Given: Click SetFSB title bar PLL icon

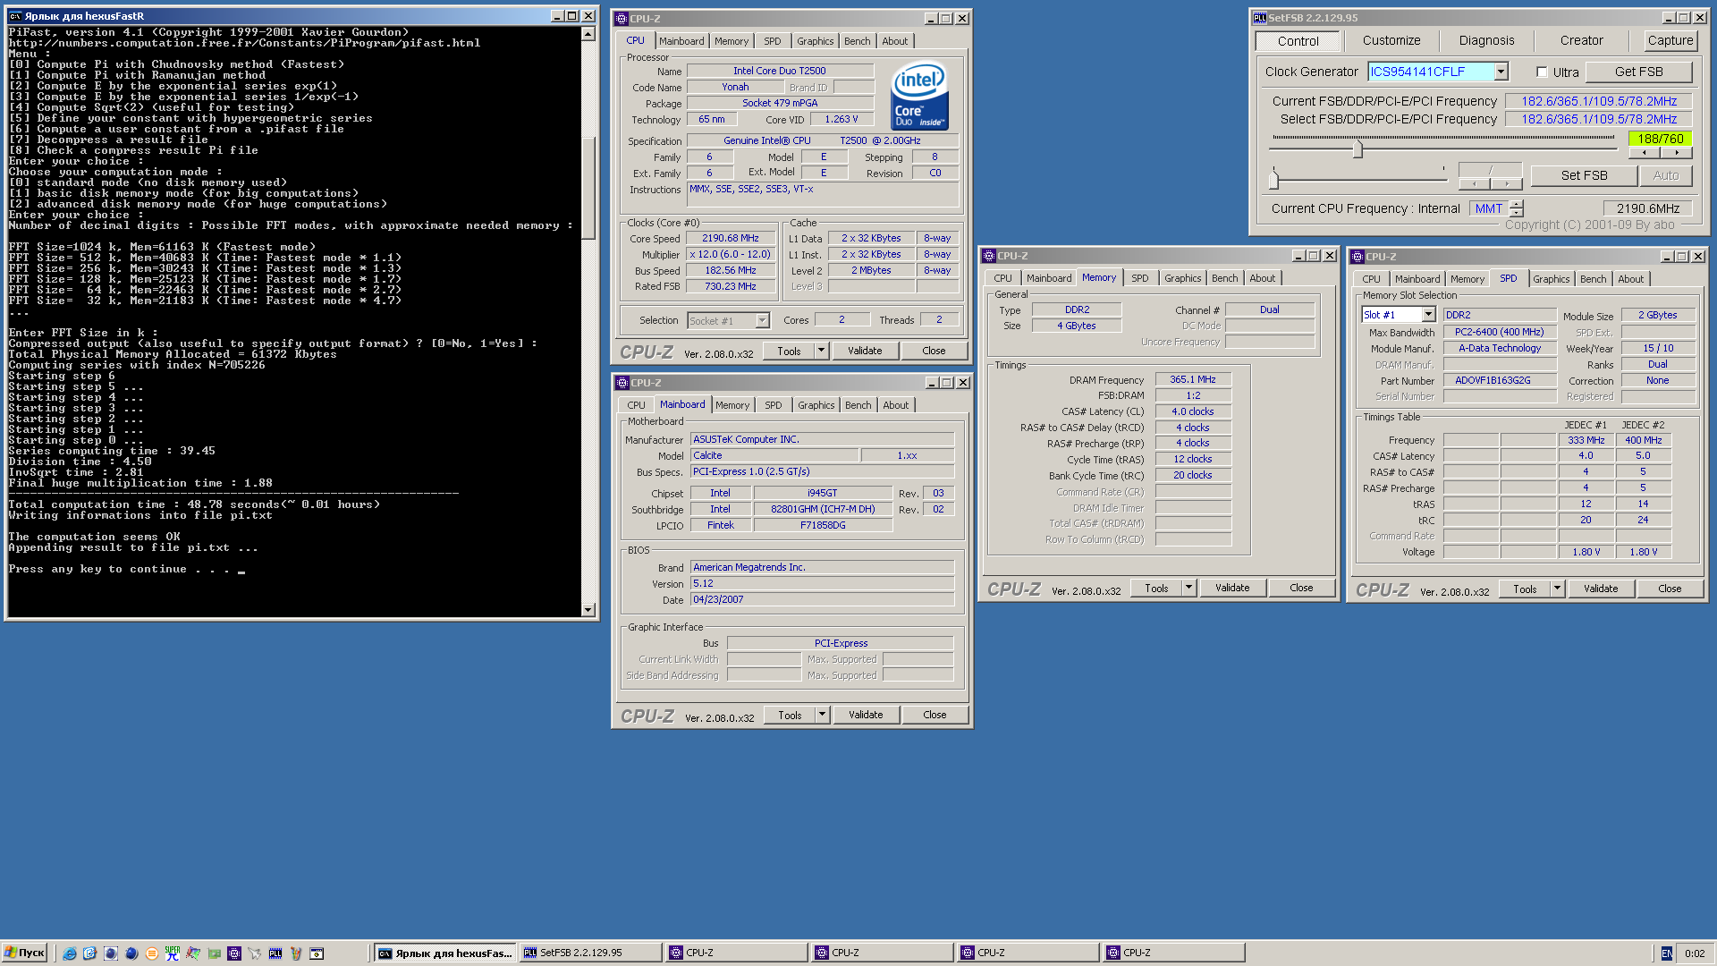Looking at the screenshot, I should [1259, 17].
